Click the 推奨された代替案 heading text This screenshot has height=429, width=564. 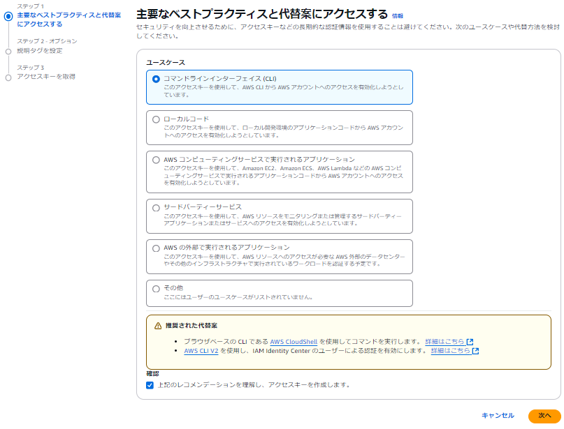pyautogui.click(x=191, y=326)
